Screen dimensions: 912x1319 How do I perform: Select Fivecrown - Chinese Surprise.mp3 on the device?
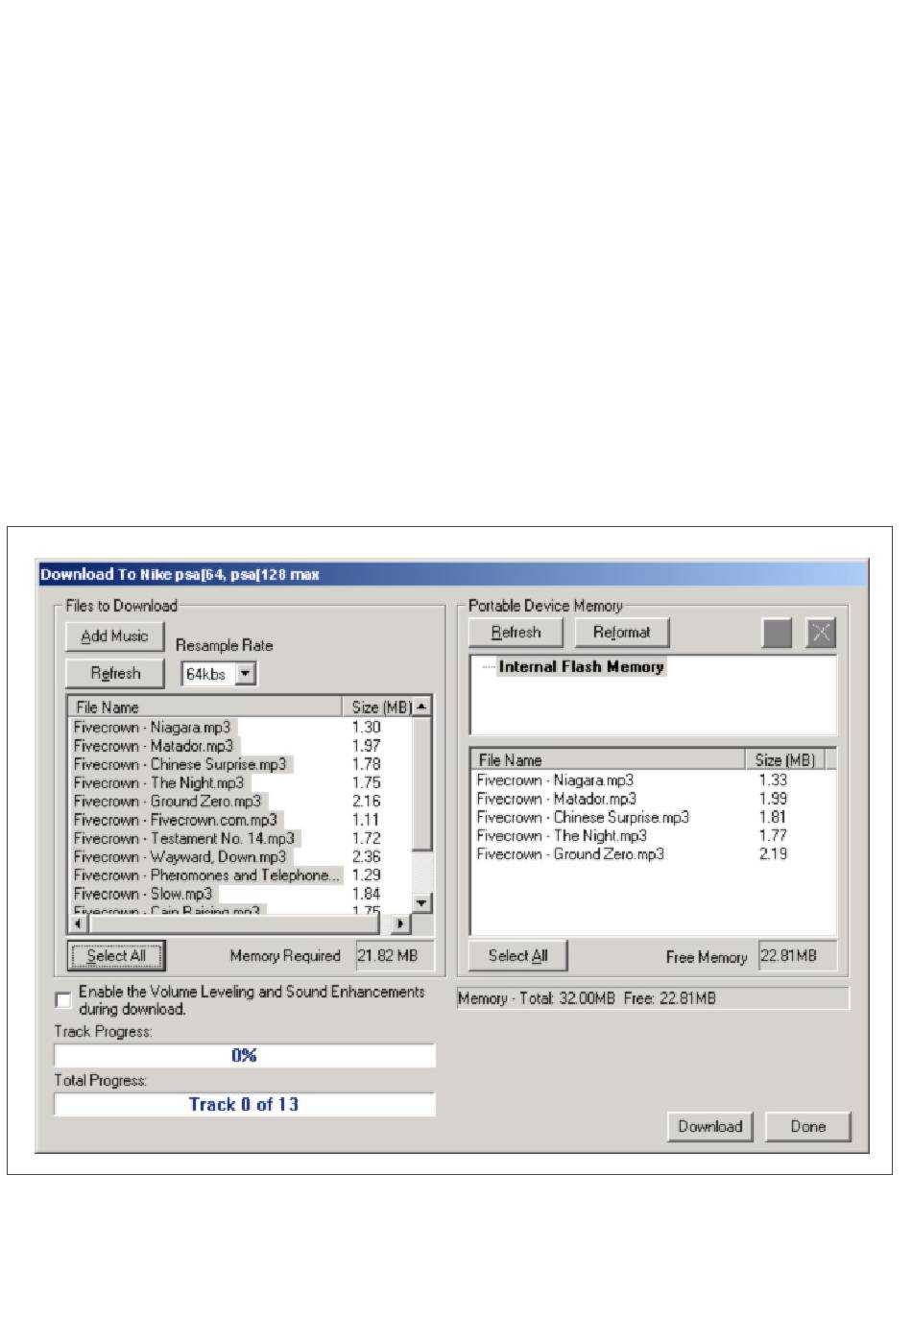(583, 817)
